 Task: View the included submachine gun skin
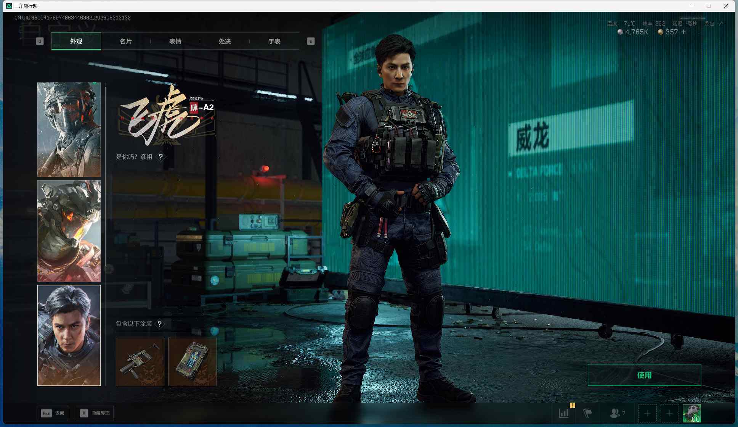[140, 362]
